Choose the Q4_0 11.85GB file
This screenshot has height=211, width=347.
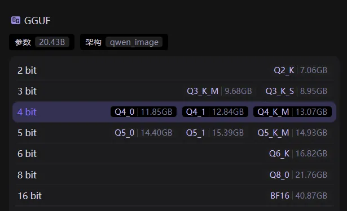pyautogui.click(x=143, y=112)
